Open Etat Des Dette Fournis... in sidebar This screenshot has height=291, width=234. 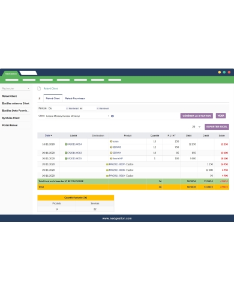tap(15, 111)
